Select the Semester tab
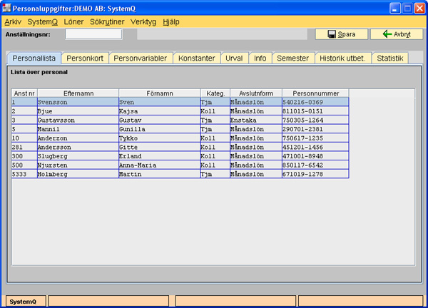Image resolution: width=428 pixels, height=308 pixels. point(292,58)
